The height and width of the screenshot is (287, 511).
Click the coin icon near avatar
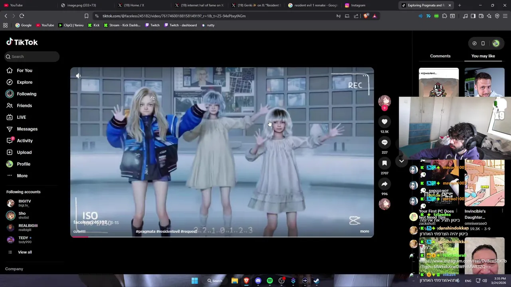(x=474, y=43)
